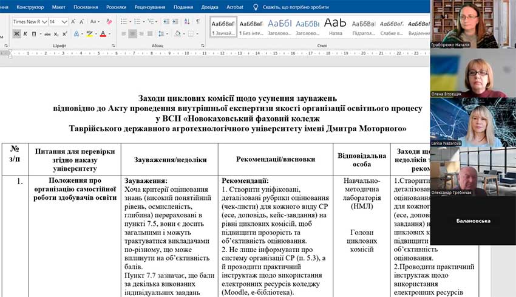Open the Макет ribbon tab

coord(59,6)
